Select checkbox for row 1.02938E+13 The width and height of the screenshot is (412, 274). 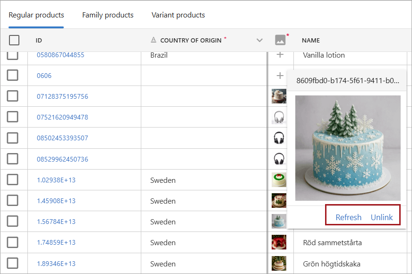point(13,180)
